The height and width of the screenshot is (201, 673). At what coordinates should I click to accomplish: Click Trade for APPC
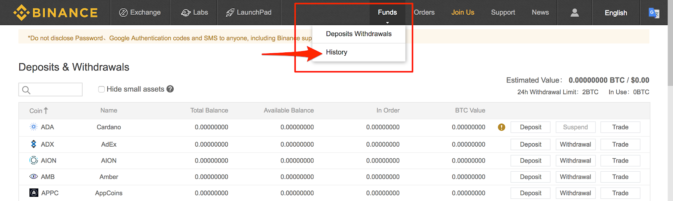tap(620, 193)
